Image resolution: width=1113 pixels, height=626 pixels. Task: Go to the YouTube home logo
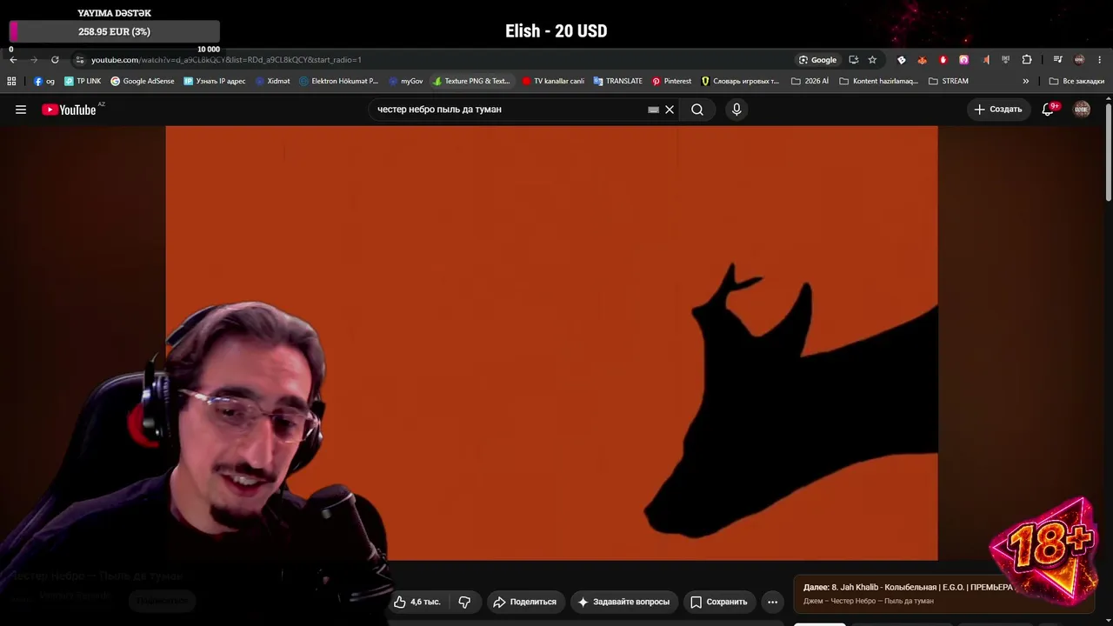(x=69, y=110)
